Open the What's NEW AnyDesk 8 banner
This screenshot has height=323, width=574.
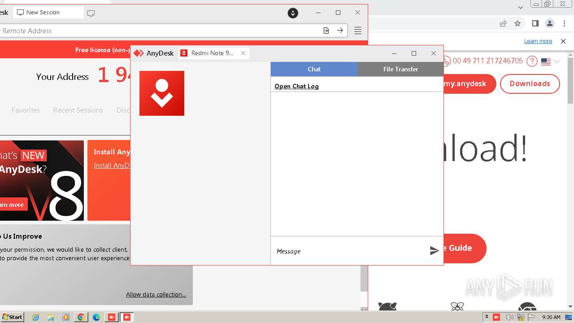click(x=42, y=180)
